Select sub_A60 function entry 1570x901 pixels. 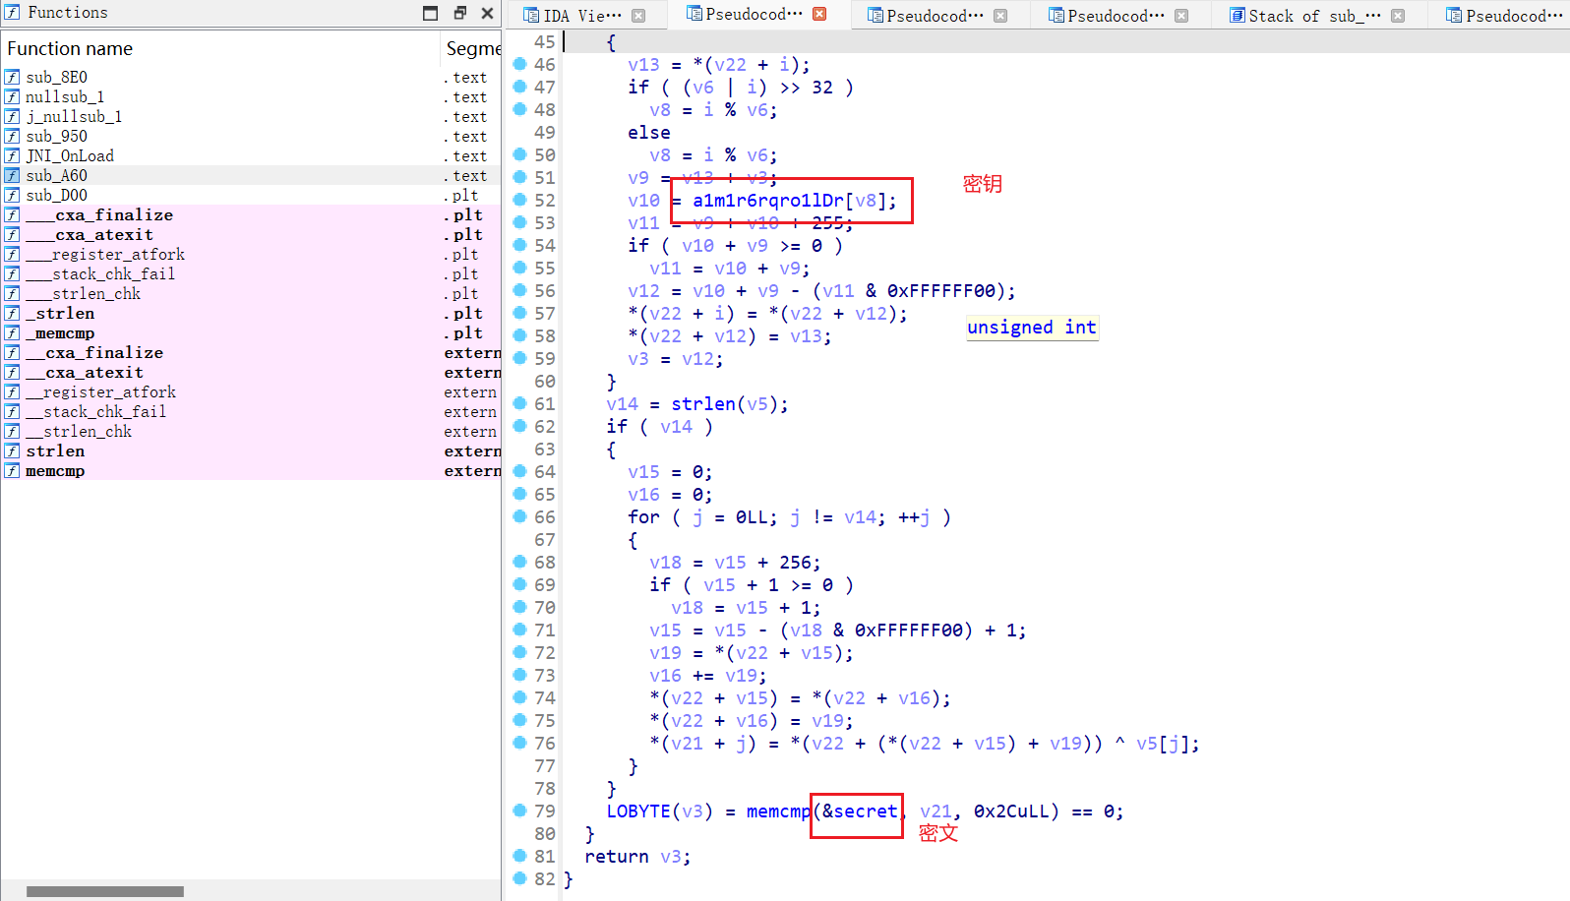coord(56,175)
